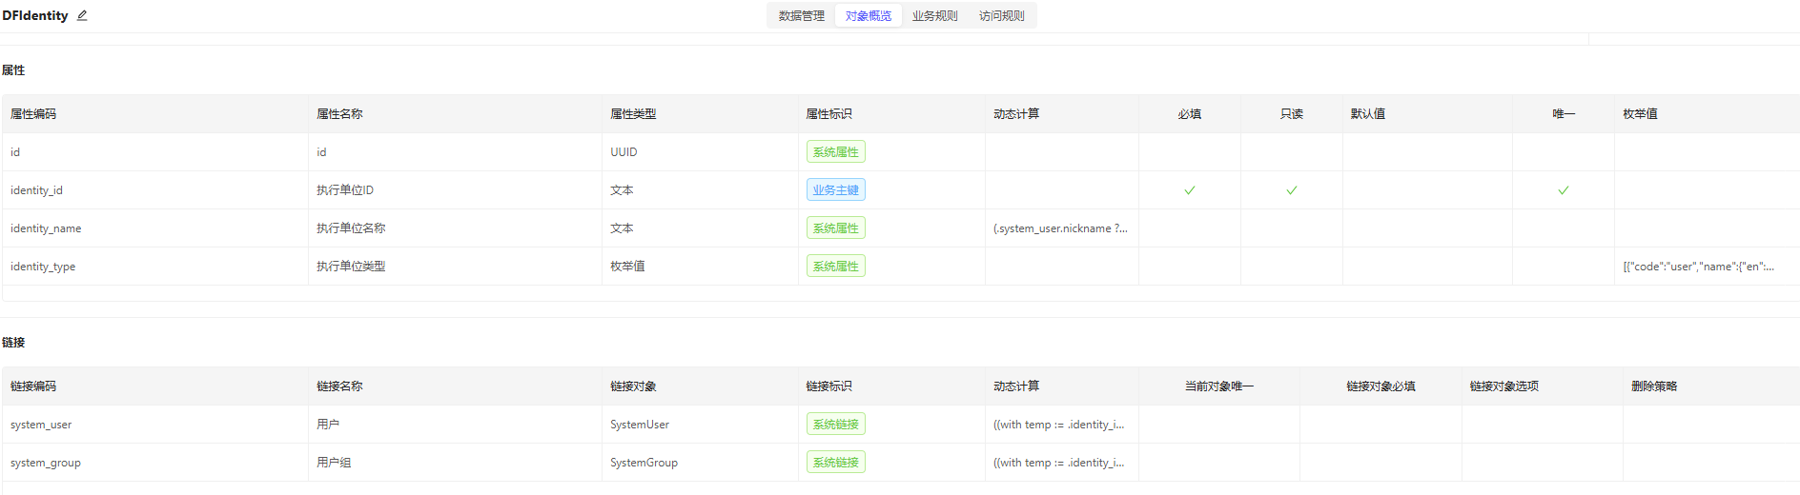Switch to 数据管理 tab
This screenshot has width=1800, height=495.
[x=801, y=15]
